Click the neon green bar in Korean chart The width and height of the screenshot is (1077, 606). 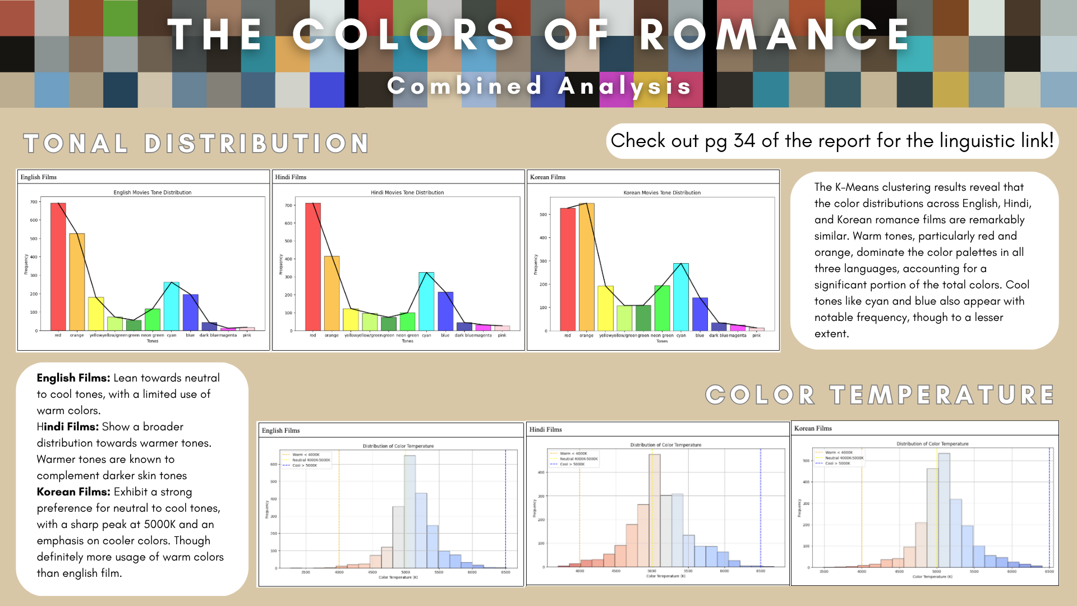662,308
